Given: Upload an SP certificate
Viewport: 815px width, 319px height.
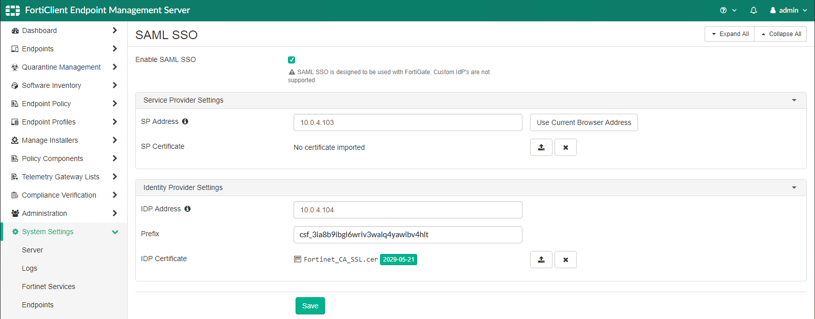Looking at the screenshot, I should coord(541,147).
